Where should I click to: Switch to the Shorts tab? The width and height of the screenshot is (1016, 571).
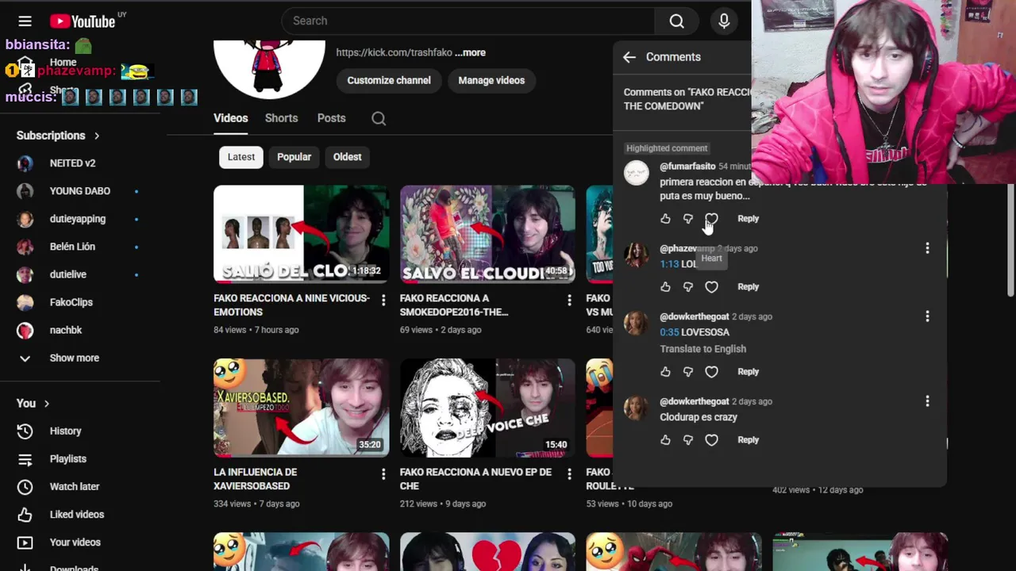click(x=281, y=118)
